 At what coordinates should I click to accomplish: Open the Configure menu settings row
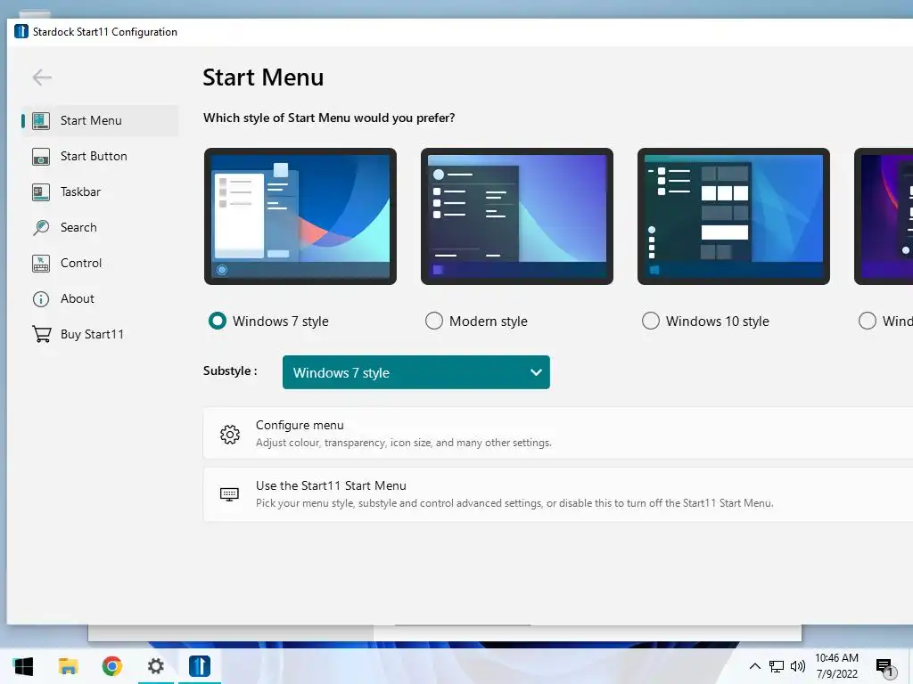coord(558,434)
